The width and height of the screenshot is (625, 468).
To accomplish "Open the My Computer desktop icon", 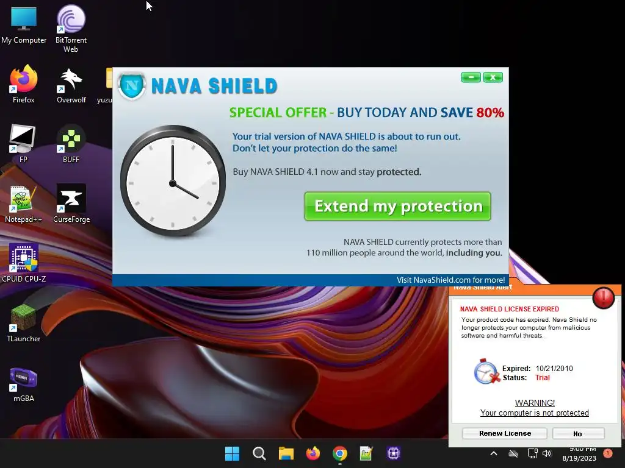I will pyautogui.click(x=24, y=24).
